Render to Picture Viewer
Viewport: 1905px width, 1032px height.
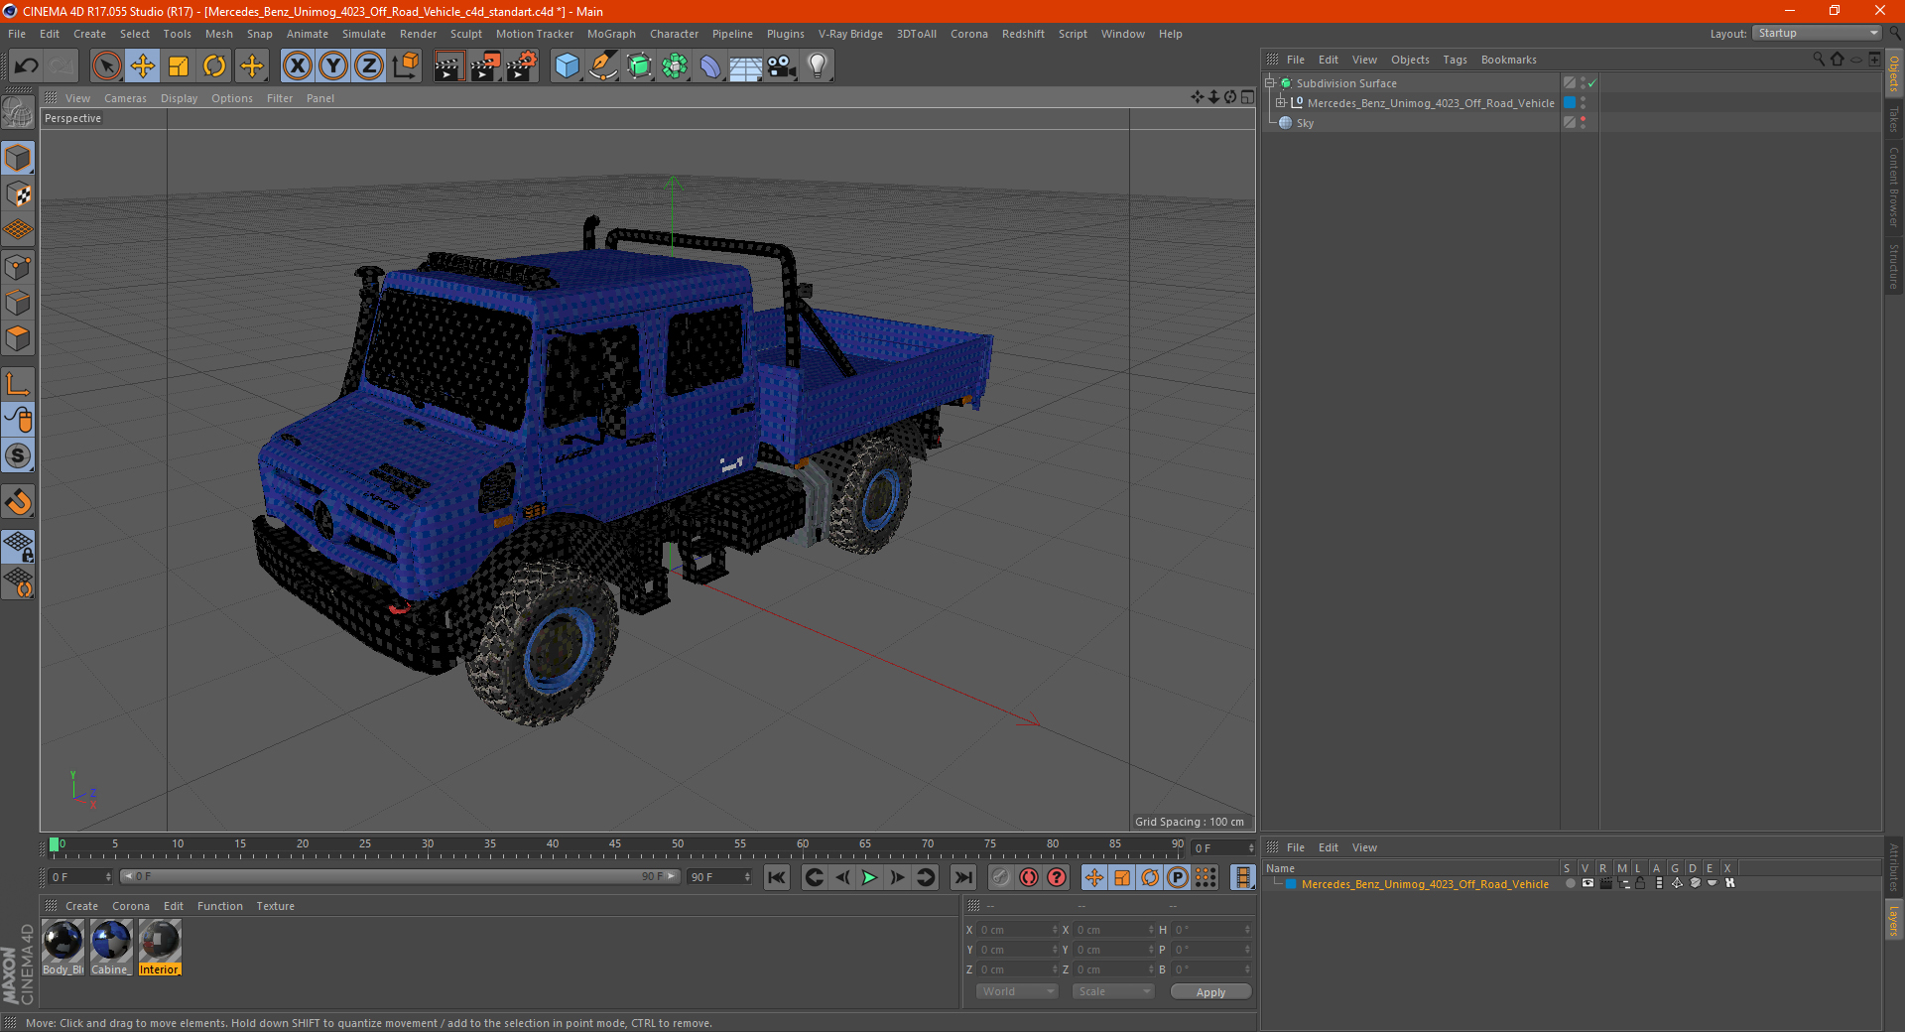(485, 66)
